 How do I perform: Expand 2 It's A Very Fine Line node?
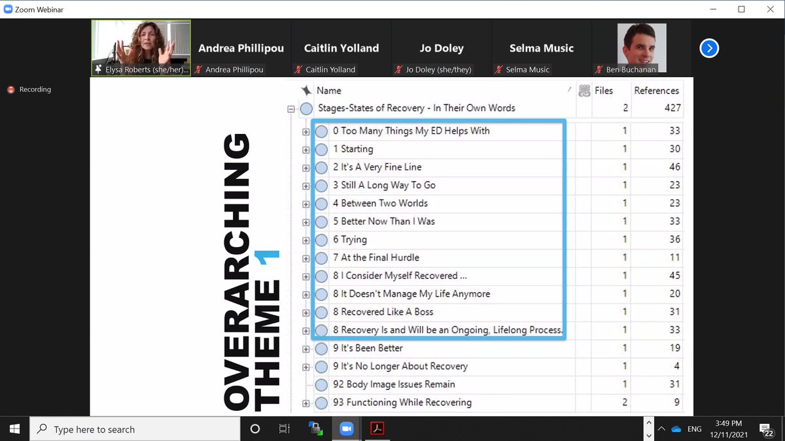click(305, 168)
